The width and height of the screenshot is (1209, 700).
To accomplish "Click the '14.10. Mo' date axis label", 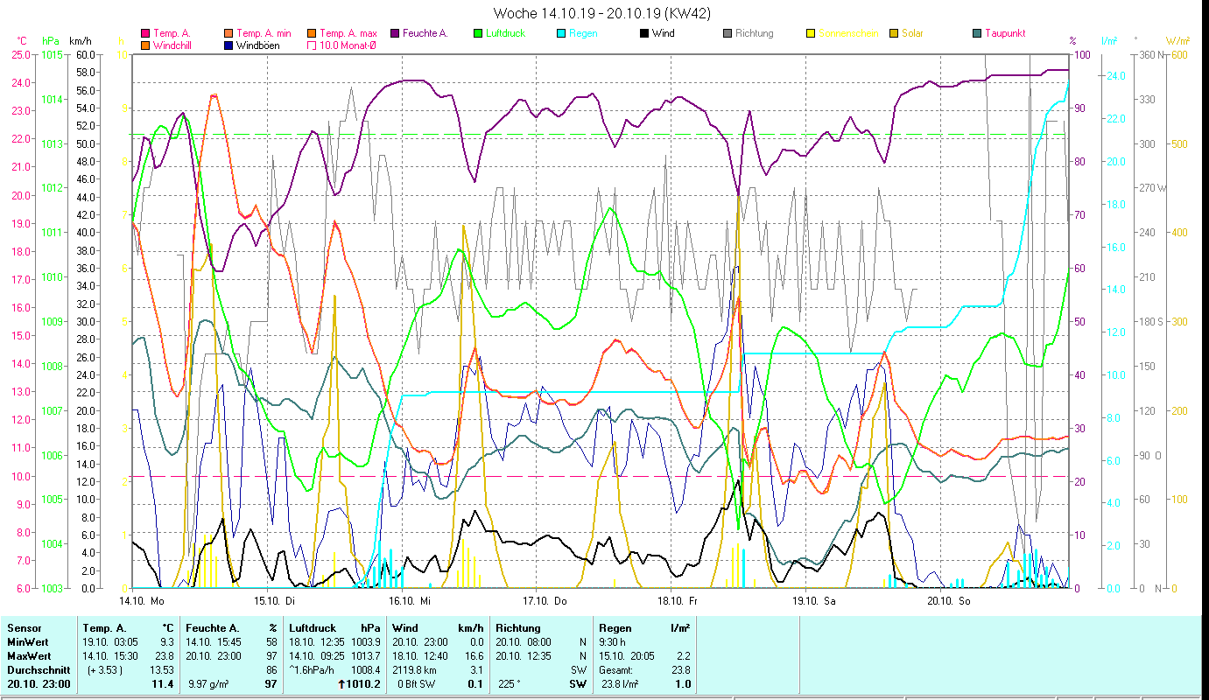I will (x=142, y=600).
